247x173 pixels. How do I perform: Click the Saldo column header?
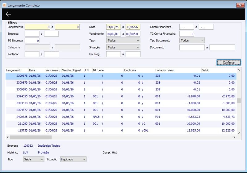click(219, 70)
